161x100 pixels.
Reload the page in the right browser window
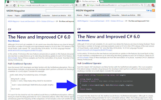84,5
